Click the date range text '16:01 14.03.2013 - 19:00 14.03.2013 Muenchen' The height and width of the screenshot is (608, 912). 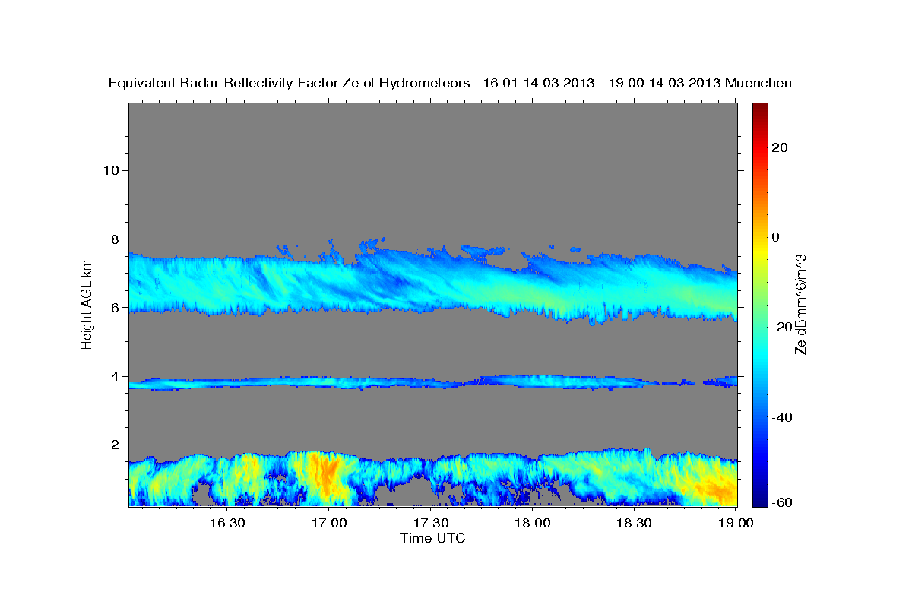pyautogui.click(x=638, y=83)
